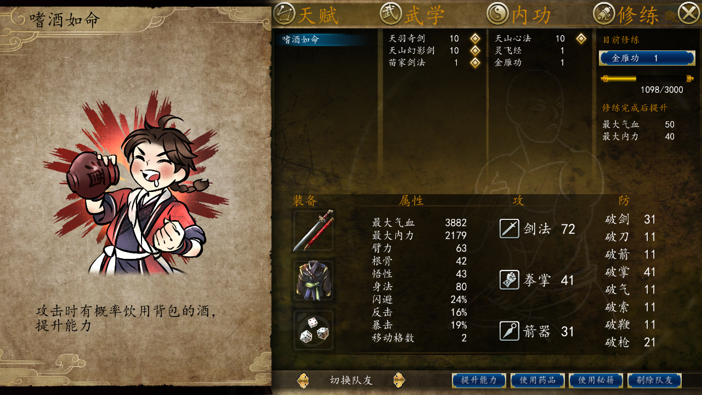Switch to next teammate with right arrow
This screenshot has height=395, width=702.
click(399, 380)
